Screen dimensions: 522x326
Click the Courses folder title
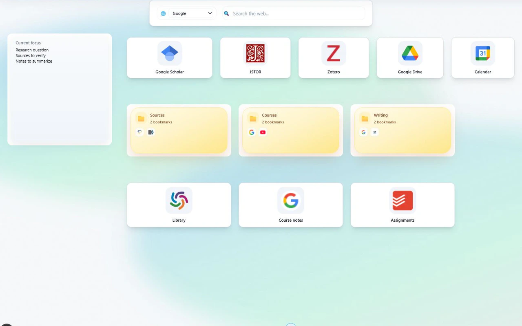269,115
